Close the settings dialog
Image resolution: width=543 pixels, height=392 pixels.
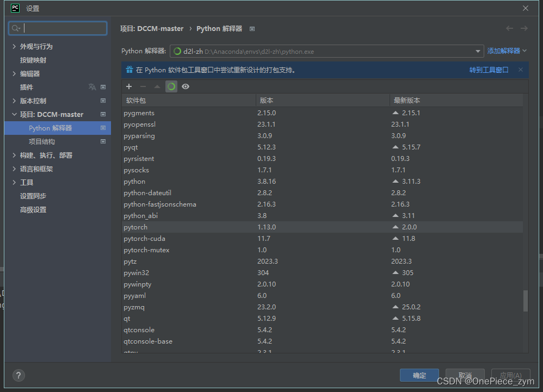(526, 8)
